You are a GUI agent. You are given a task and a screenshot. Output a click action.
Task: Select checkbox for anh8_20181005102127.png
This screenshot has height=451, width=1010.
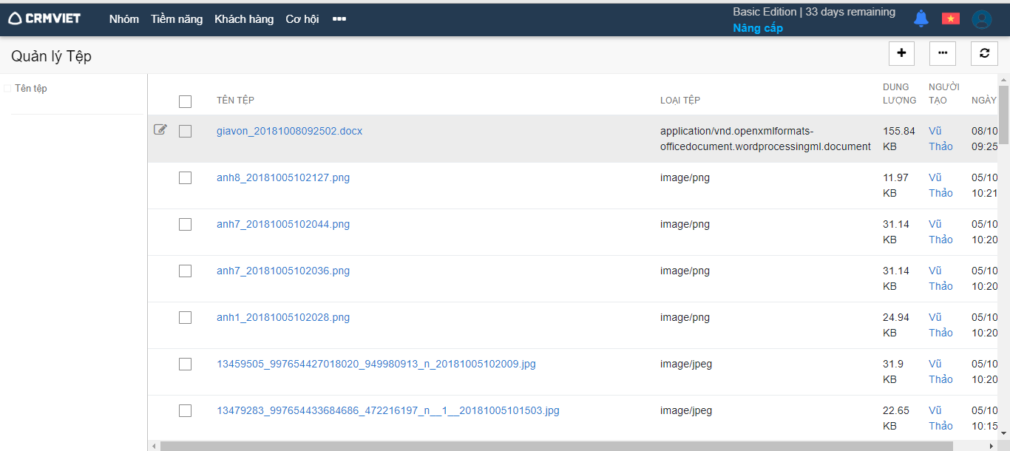click(x=185, y=177)
